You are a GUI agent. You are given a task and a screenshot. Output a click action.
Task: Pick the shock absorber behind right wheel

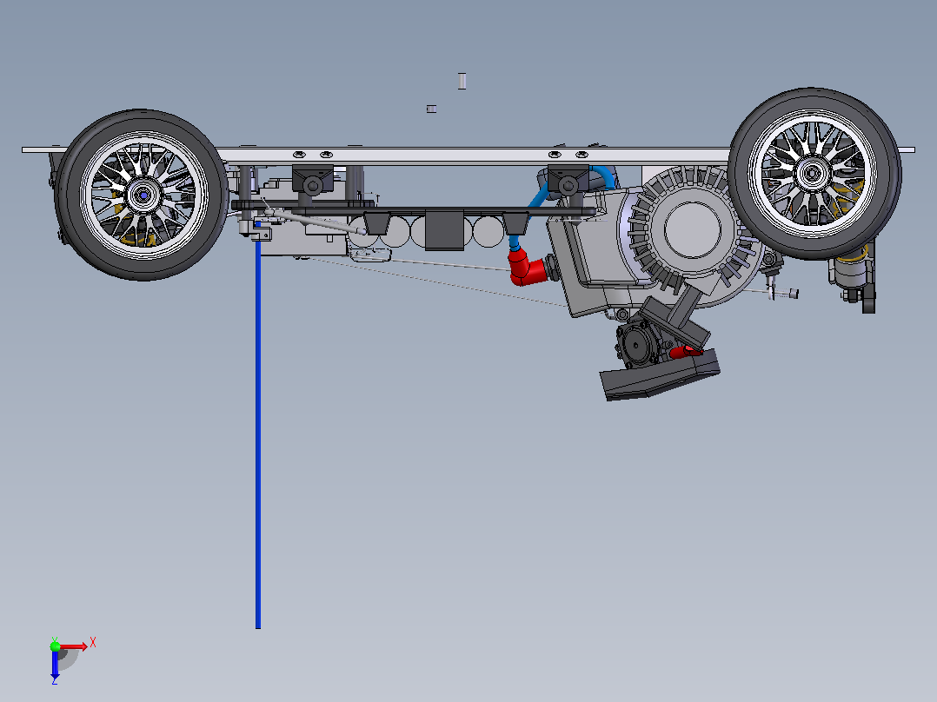click(x=850, y=268)
